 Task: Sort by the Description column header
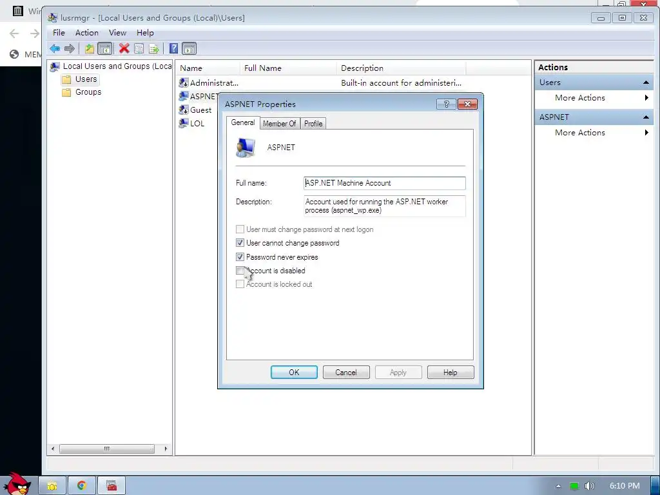(x=401, y=68)
